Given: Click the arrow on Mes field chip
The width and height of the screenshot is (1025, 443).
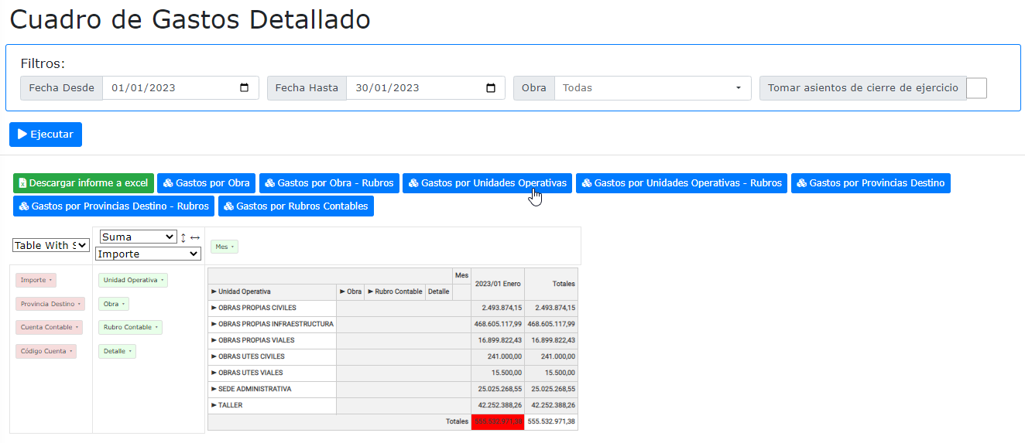Looking at the screenshot, I should tap(232, 247).
